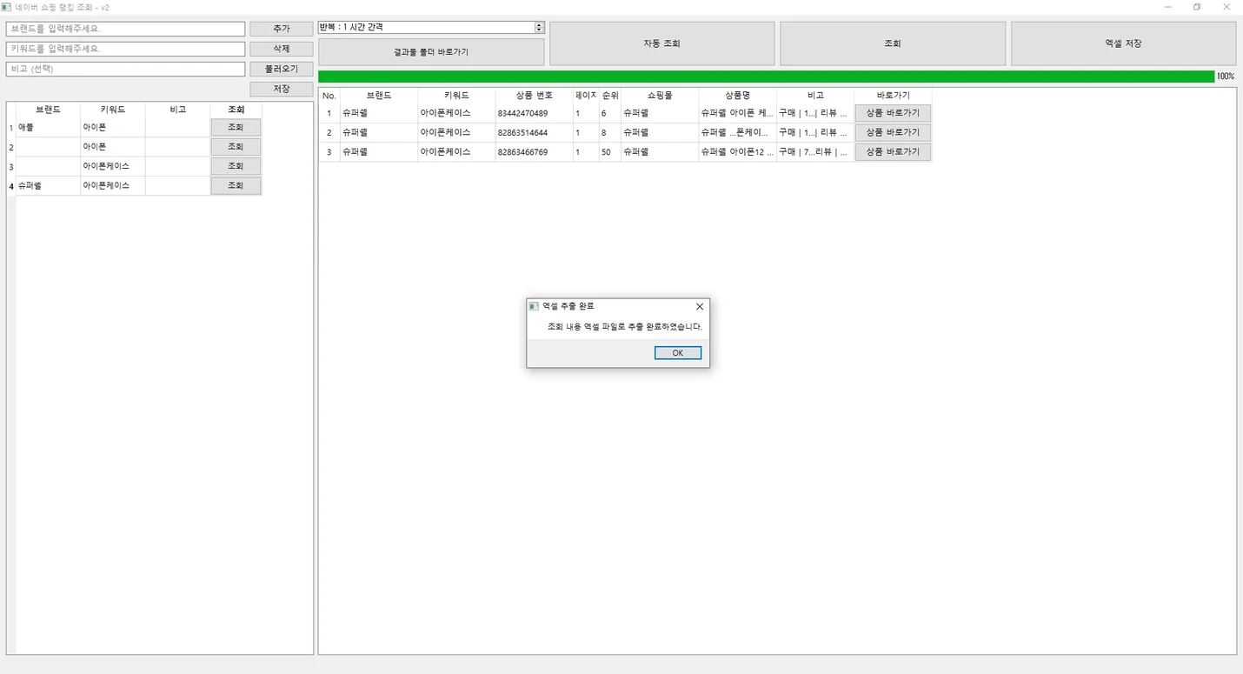
Task: Click 조회 button in left table row 3
Action: click(236, 166)
